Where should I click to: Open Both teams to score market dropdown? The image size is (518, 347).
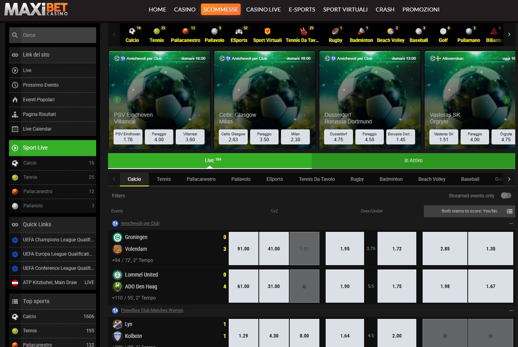[x=469, y=211]
